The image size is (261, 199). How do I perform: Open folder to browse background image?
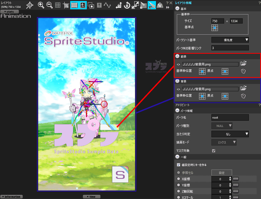(243, 88)
